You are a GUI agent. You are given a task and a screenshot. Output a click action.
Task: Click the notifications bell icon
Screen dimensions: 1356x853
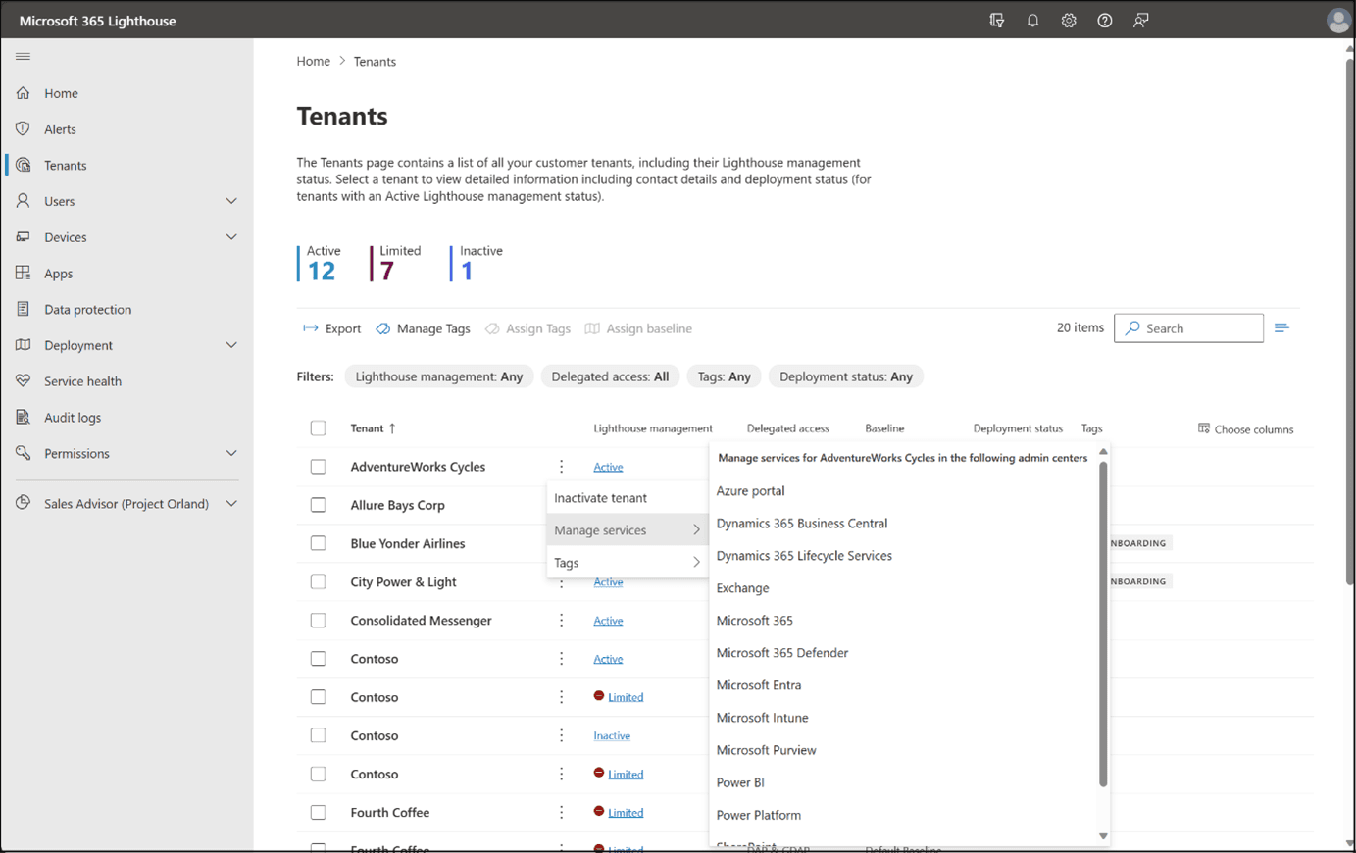1032,21
